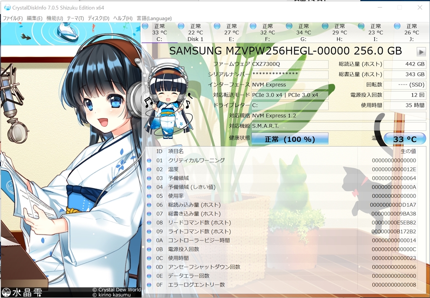Select raw value 00000000B172B2
This screenshot has height=298, width=430.
tap(394, 231)
